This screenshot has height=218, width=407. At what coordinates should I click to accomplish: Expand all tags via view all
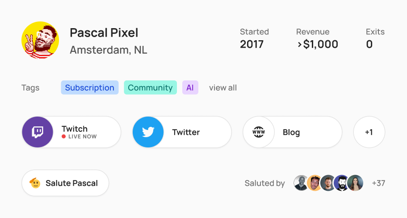pos(223,88)
